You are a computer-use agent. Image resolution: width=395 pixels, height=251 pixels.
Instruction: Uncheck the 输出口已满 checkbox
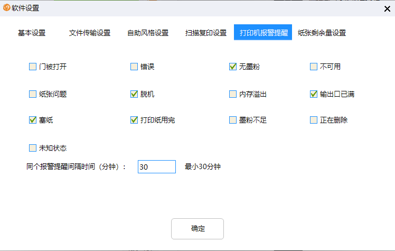(x=314, y=94)
